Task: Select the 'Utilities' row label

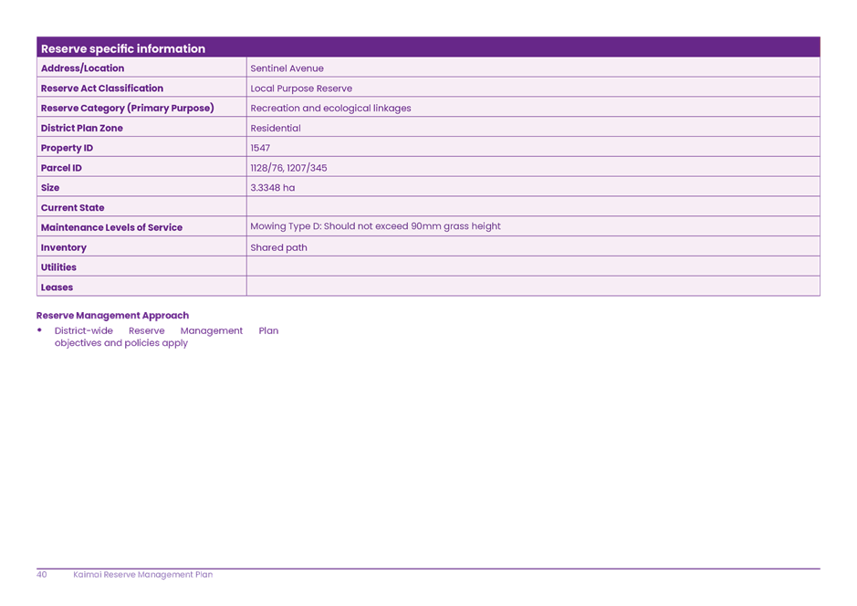Action: coord(57,266)
